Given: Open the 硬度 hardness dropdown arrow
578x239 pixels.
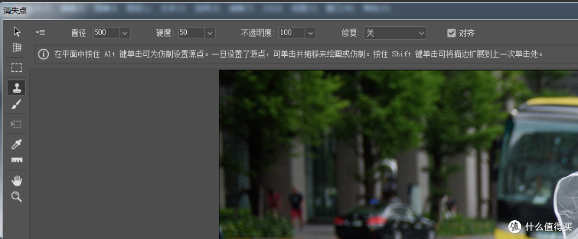Looking at the screenshot, I should tap(210, 33).
